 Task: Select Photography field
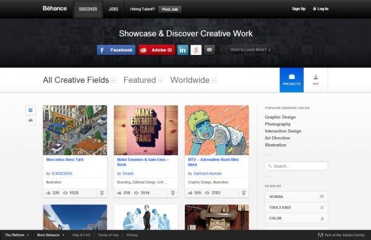pyautogui.click(x=278, y=124)
